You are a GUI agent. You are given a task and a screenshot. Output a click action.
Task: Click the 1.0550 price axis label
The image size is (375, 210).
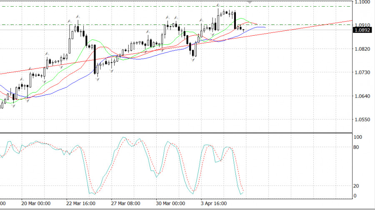pyautogui.click(x=362, y=120)
